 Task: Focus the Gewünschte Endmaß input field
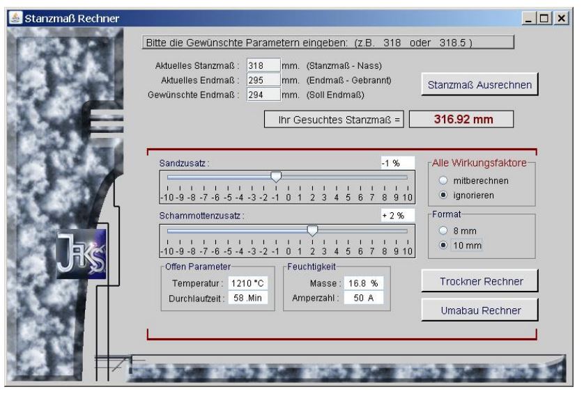pos(263,95)
